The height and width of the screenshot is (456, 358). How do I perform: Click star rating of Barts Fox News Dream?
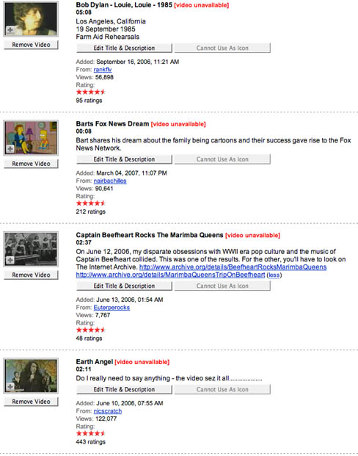(x=91, y=203)
